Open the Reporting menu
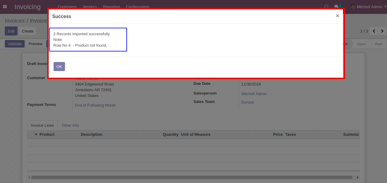 point(111,7)
